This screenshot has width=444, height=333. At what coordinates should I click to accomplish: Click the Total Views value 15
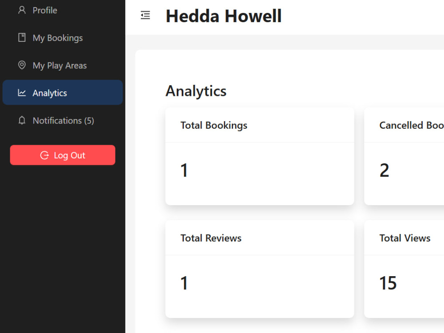(388, 283)
